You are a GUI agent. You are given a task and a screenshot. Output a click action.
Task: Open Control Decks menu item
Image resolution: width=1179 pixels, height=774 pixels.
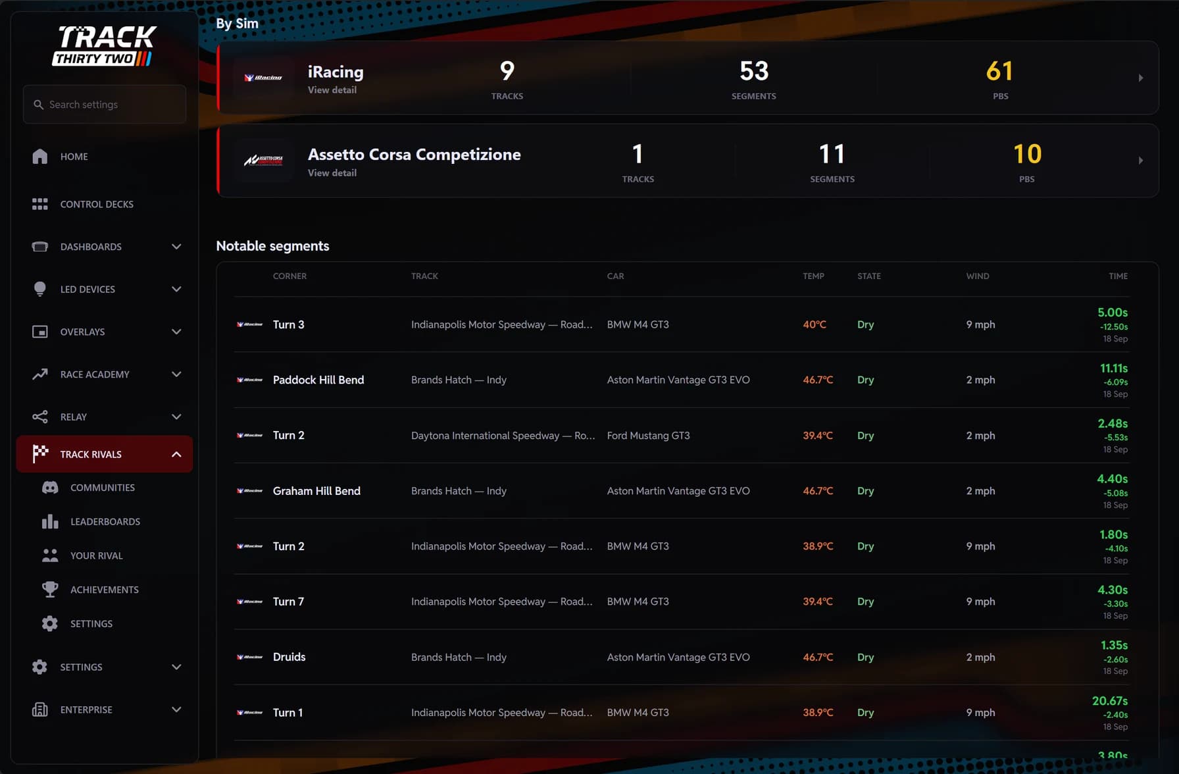[x=105, y=204]
